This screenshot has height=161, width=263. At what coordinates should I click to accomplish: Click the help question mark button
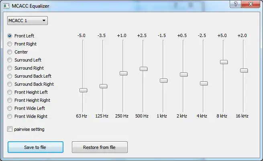tap(235, 4)
